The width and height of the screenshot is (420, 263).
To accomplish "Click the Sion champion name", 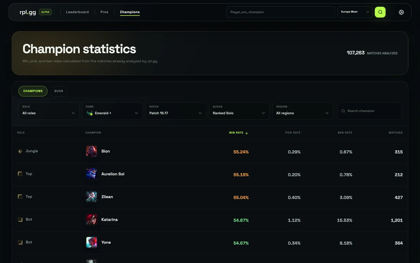I will pyautogui.click(x=106, y=151).
